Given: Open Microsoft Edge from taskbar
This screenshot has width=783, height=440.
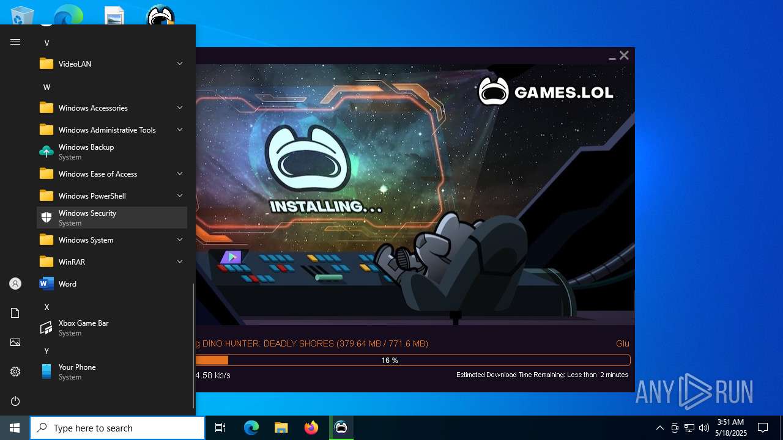Looking at the screenshot, I should [251, 428].
